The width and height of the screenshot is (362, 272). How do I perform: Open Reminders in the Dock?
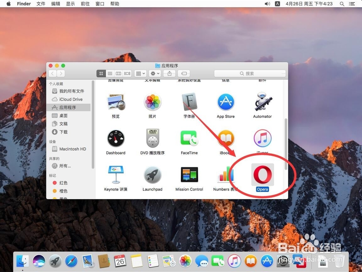click(x=153, y=261)
